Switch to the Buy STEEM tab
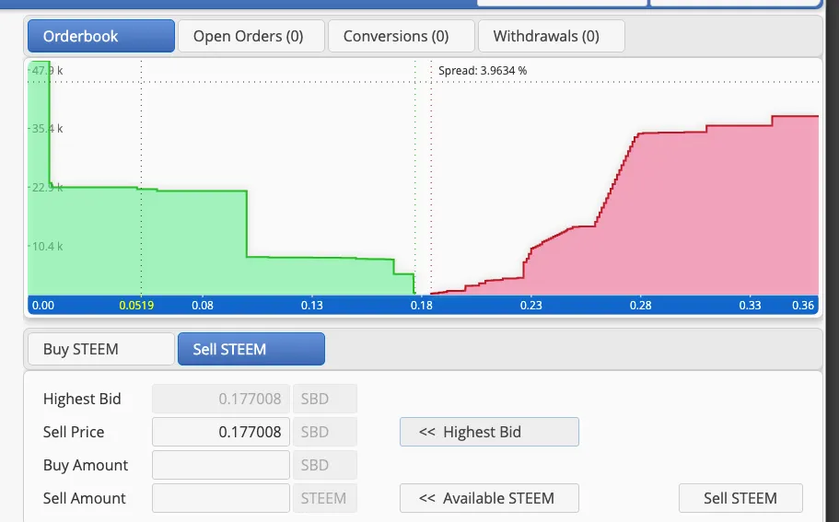 click(101, 349)
